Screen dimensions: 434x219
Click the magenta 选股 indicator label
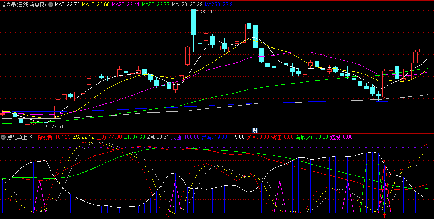(x=341, y=137)
